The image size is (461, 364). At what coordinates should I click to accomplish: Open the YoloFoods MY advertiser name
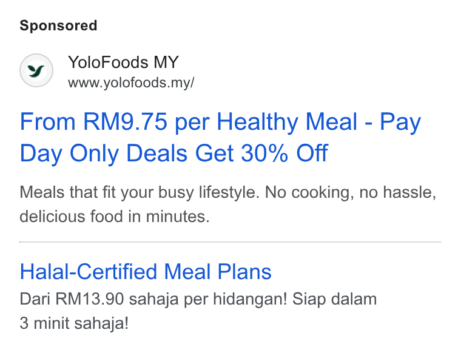[x=123, y=62]
